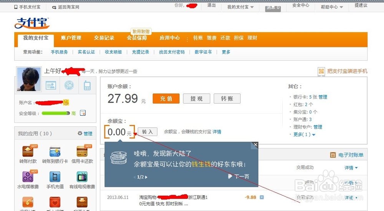Click the blue icon beside -9.88 amount
The width and height of the screenshot is (384, 211).
[262, 197]
